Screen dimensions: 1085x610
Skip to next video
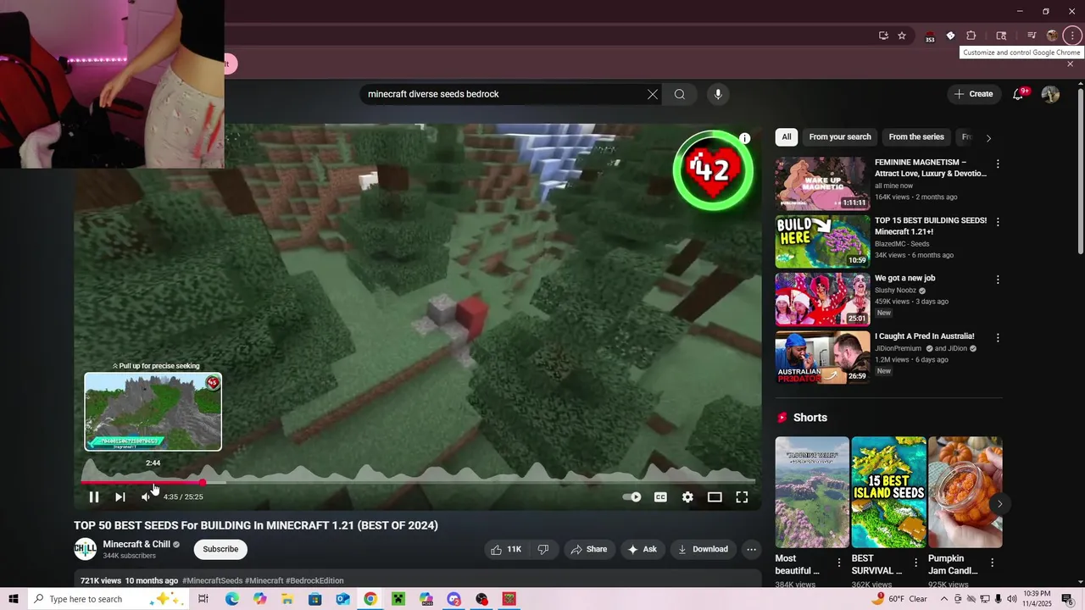[120, 497]
